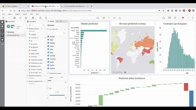This screenshot has width=196, height=110.
Task: Click the Add Data database icon
Action: pos(33,18)
